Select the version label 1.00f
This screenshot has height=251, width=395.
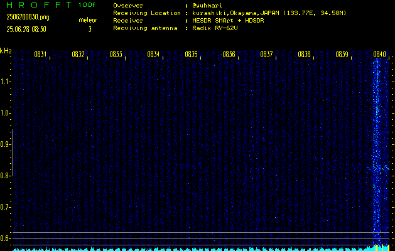pyautogui.click(x=87, y=5)
